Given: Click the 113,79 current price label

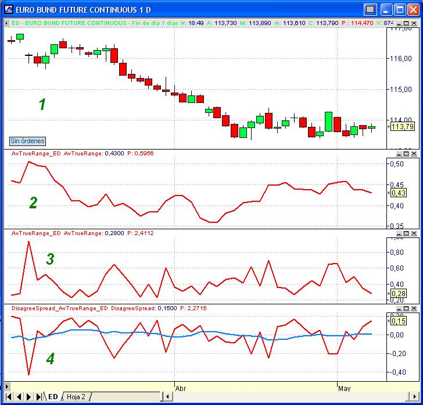Looking at the screenshot, I should (403, 126).
